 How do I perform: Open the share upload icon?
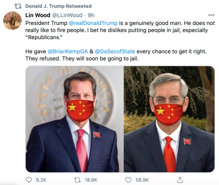(x=180, y=180)
